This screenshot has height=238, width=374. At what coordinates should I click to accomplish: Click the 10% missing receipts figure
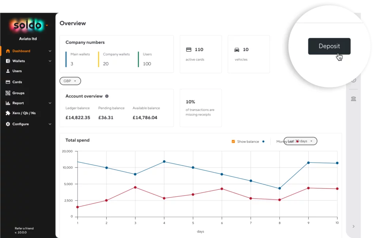[190, 102]
